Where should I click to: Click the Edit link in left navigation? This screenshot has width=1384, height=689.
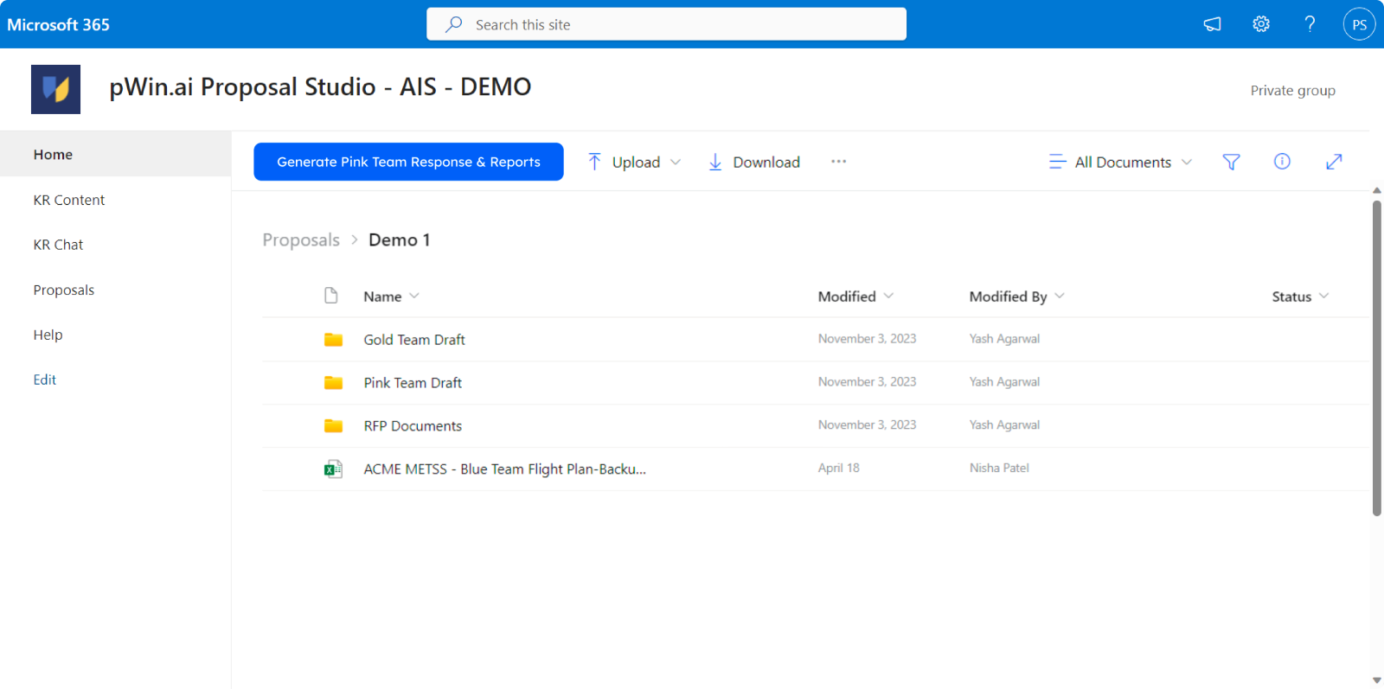[x=45, y=380]
